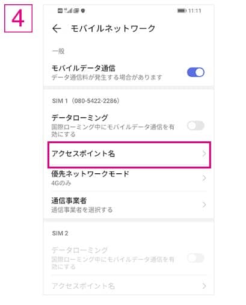The image size is (246, 305).
Task: Tap the SIM 2 section header
Action: pos(60,233)
